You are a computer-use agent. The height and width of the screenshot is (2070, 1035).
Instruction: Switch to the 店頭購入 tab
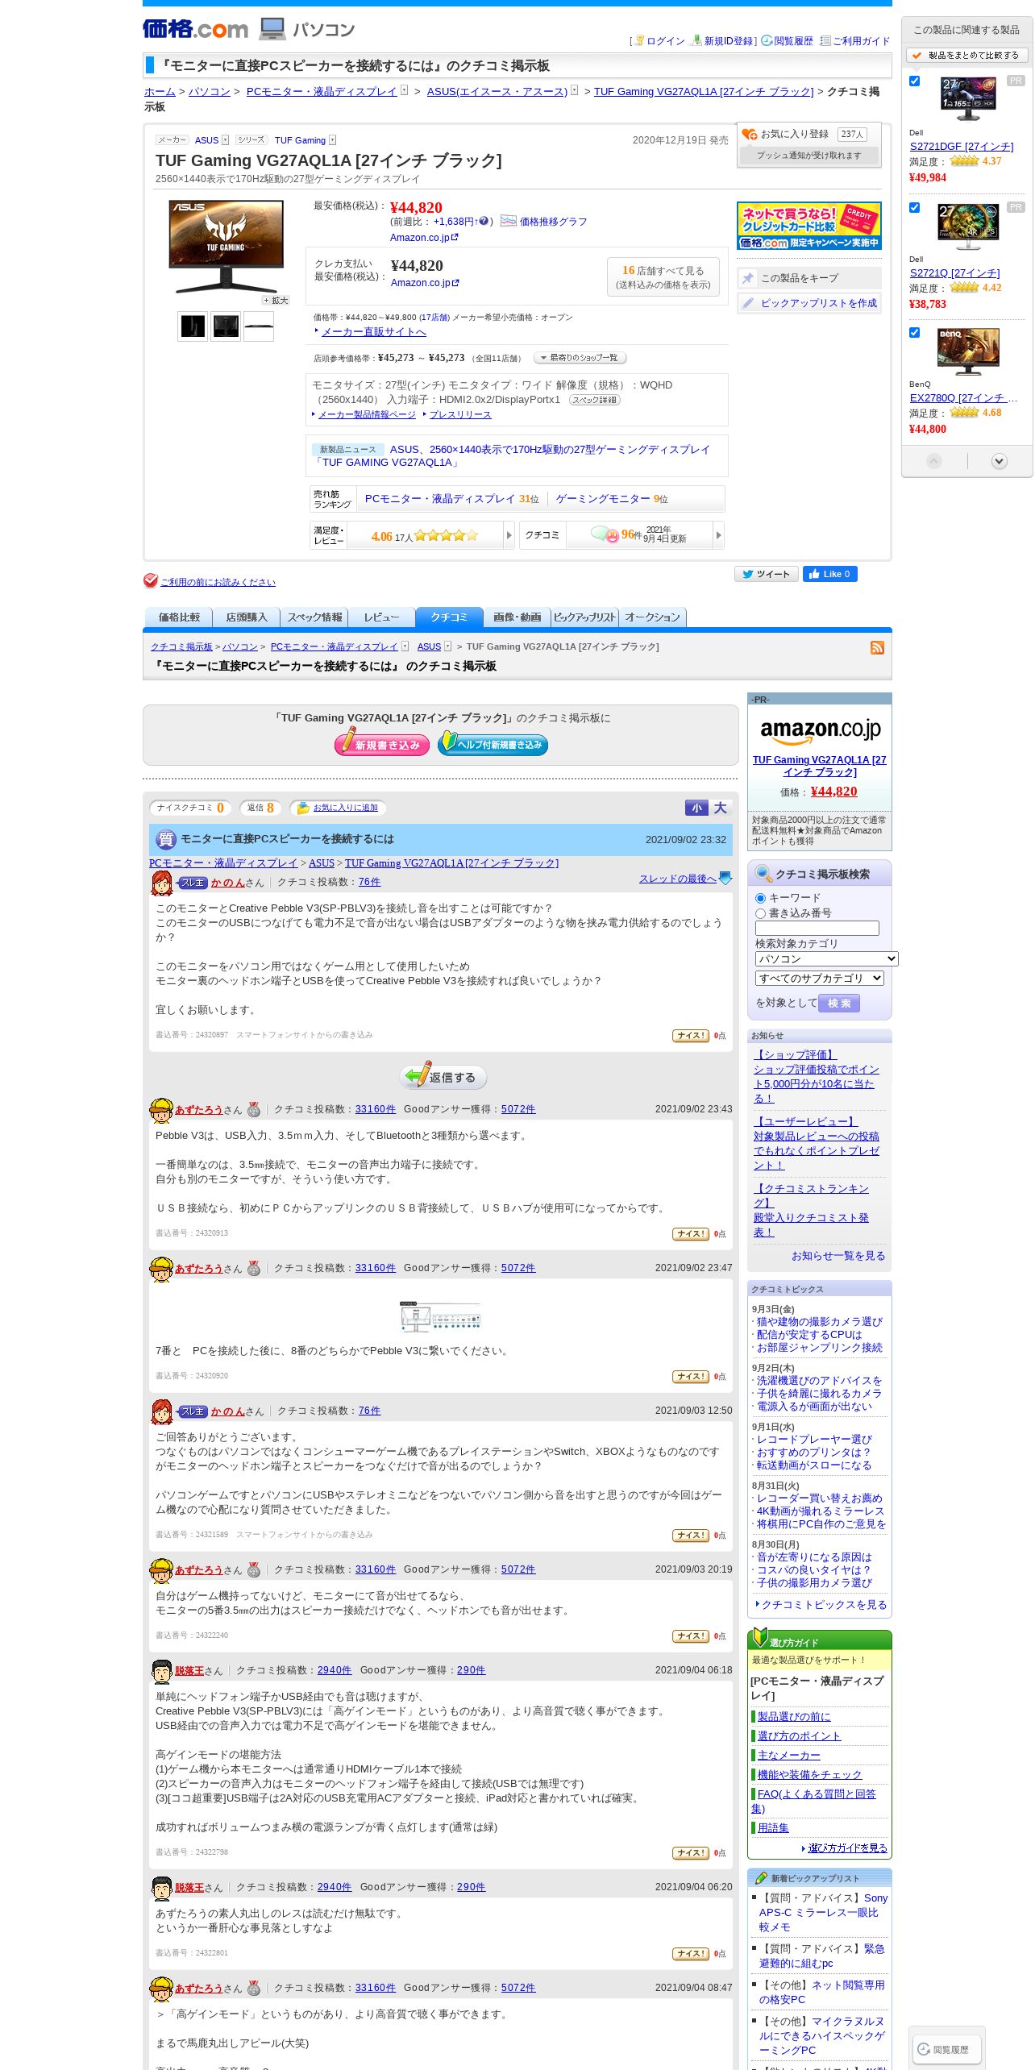pos(246,617)
